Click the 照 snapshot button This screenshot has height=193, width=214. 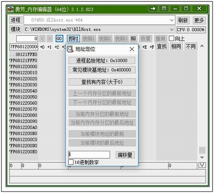pyautogui.click(x=133, y=39)
